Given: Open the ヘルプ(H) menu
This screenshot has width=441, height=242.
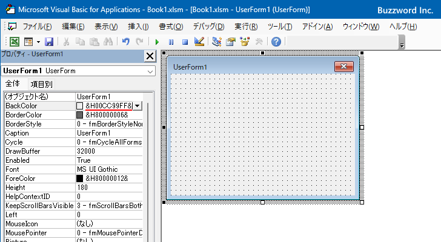Looking at the screenshot, I should [x=403, y=27].
